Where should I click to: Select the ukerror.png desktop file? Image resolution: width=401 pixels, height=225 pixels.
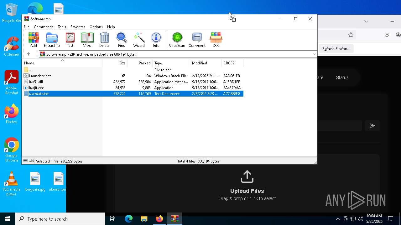[x=58, y=182]
